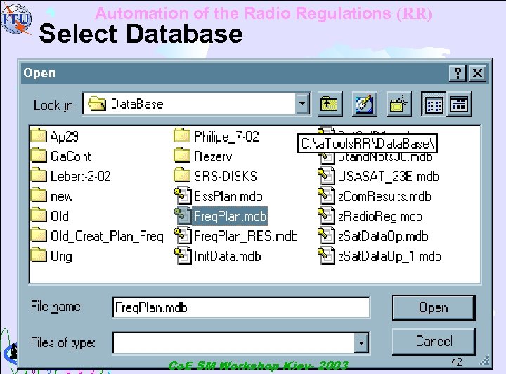This screenshot has width=506, height=374.
Task: Click the 'BssPlan.mdb' file name
Action: [x=228, y=196]
